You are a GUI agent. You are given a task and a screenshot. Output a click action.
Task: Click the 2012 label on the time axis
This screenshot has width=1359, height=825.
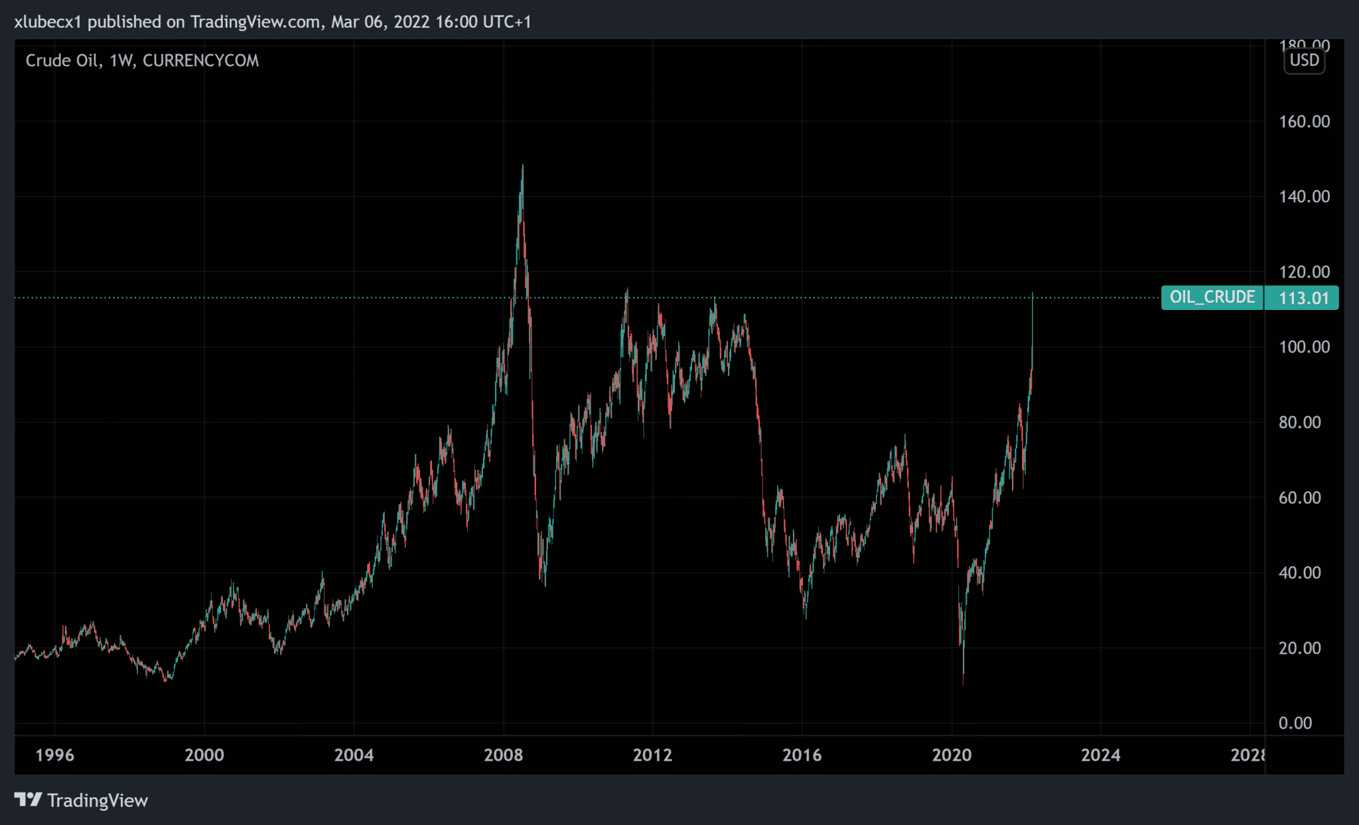(652, 755)
